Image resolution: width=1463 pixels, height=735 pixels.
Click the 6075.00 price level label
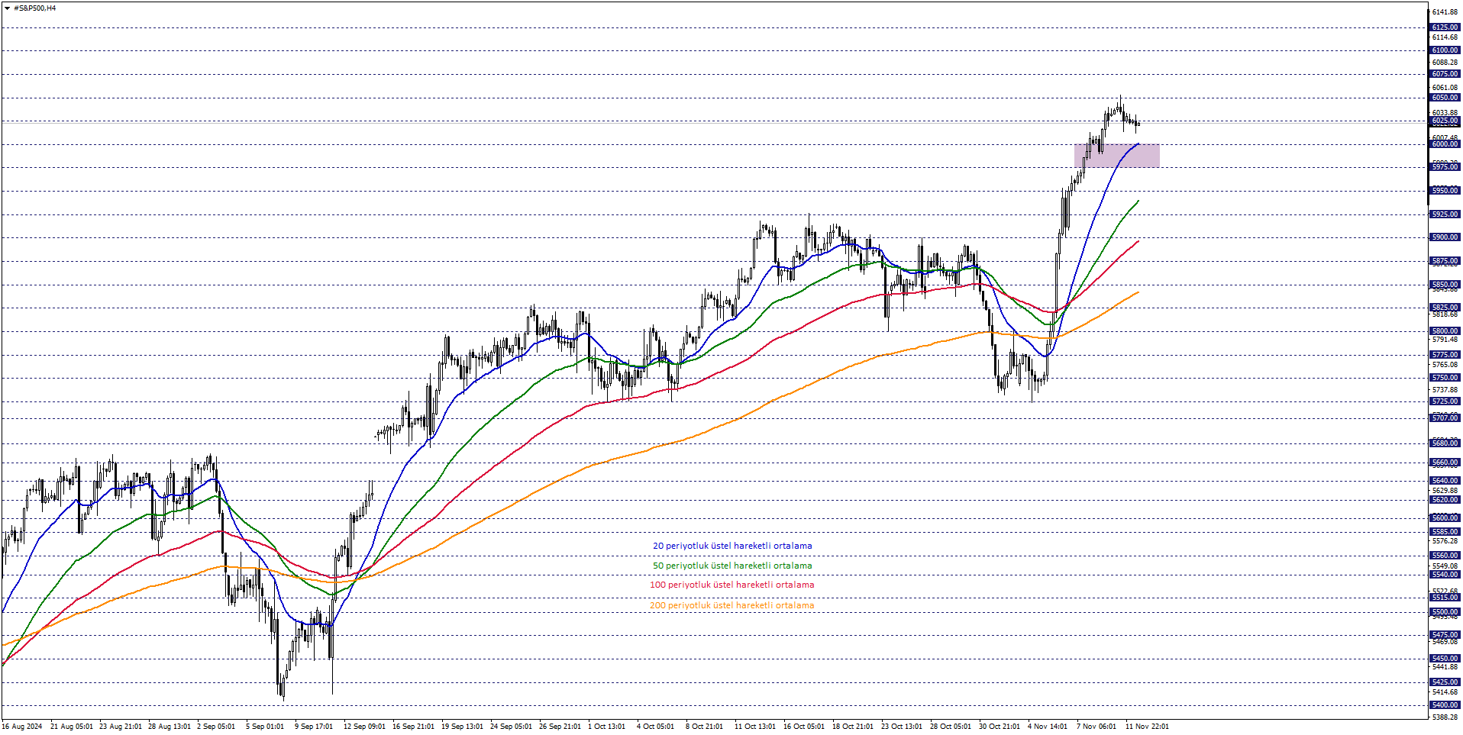click(x=1445, y=74)
